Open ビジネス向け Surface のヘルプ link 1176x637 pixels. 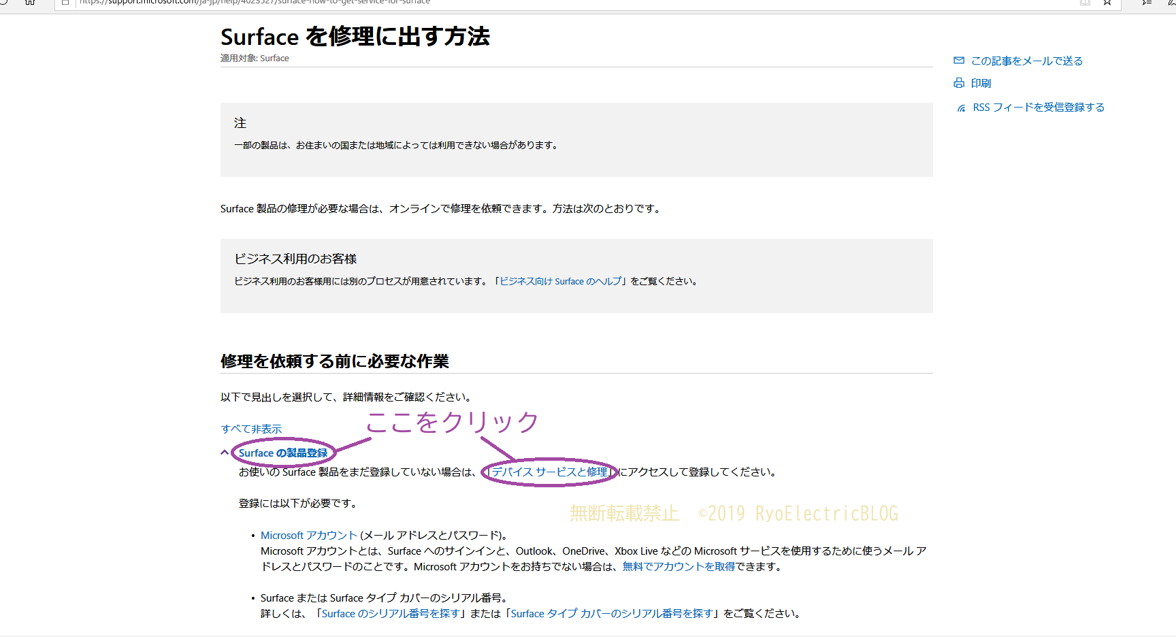pos(561,281)
